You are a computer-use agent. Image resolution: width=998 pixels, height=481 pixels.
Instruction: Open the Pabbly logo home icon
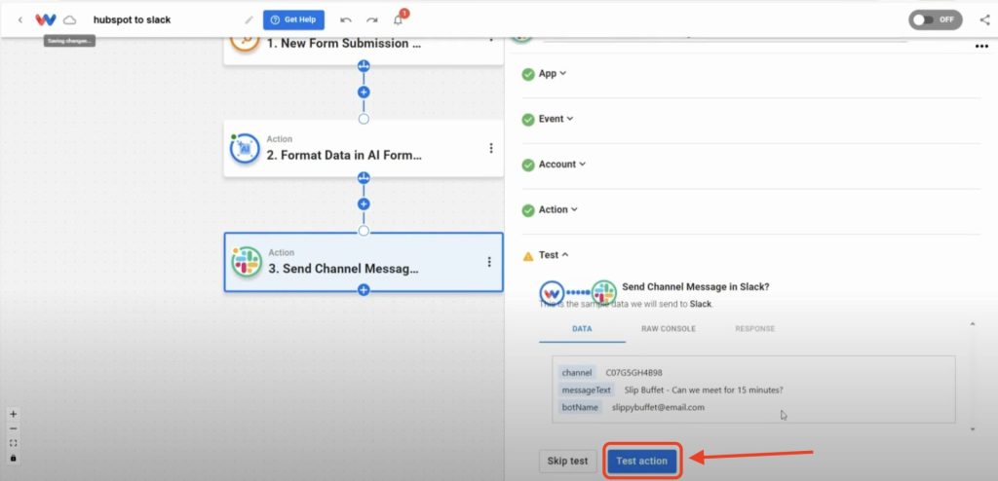(46, 19)
